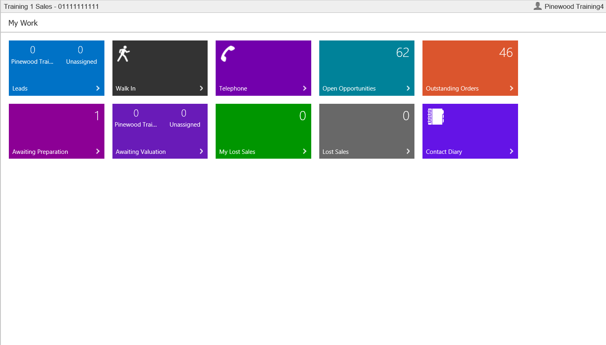Select the Awaiting Preparation label
Image resolution: width=606 pixels, height=345 pixels.
pos(40,152)
